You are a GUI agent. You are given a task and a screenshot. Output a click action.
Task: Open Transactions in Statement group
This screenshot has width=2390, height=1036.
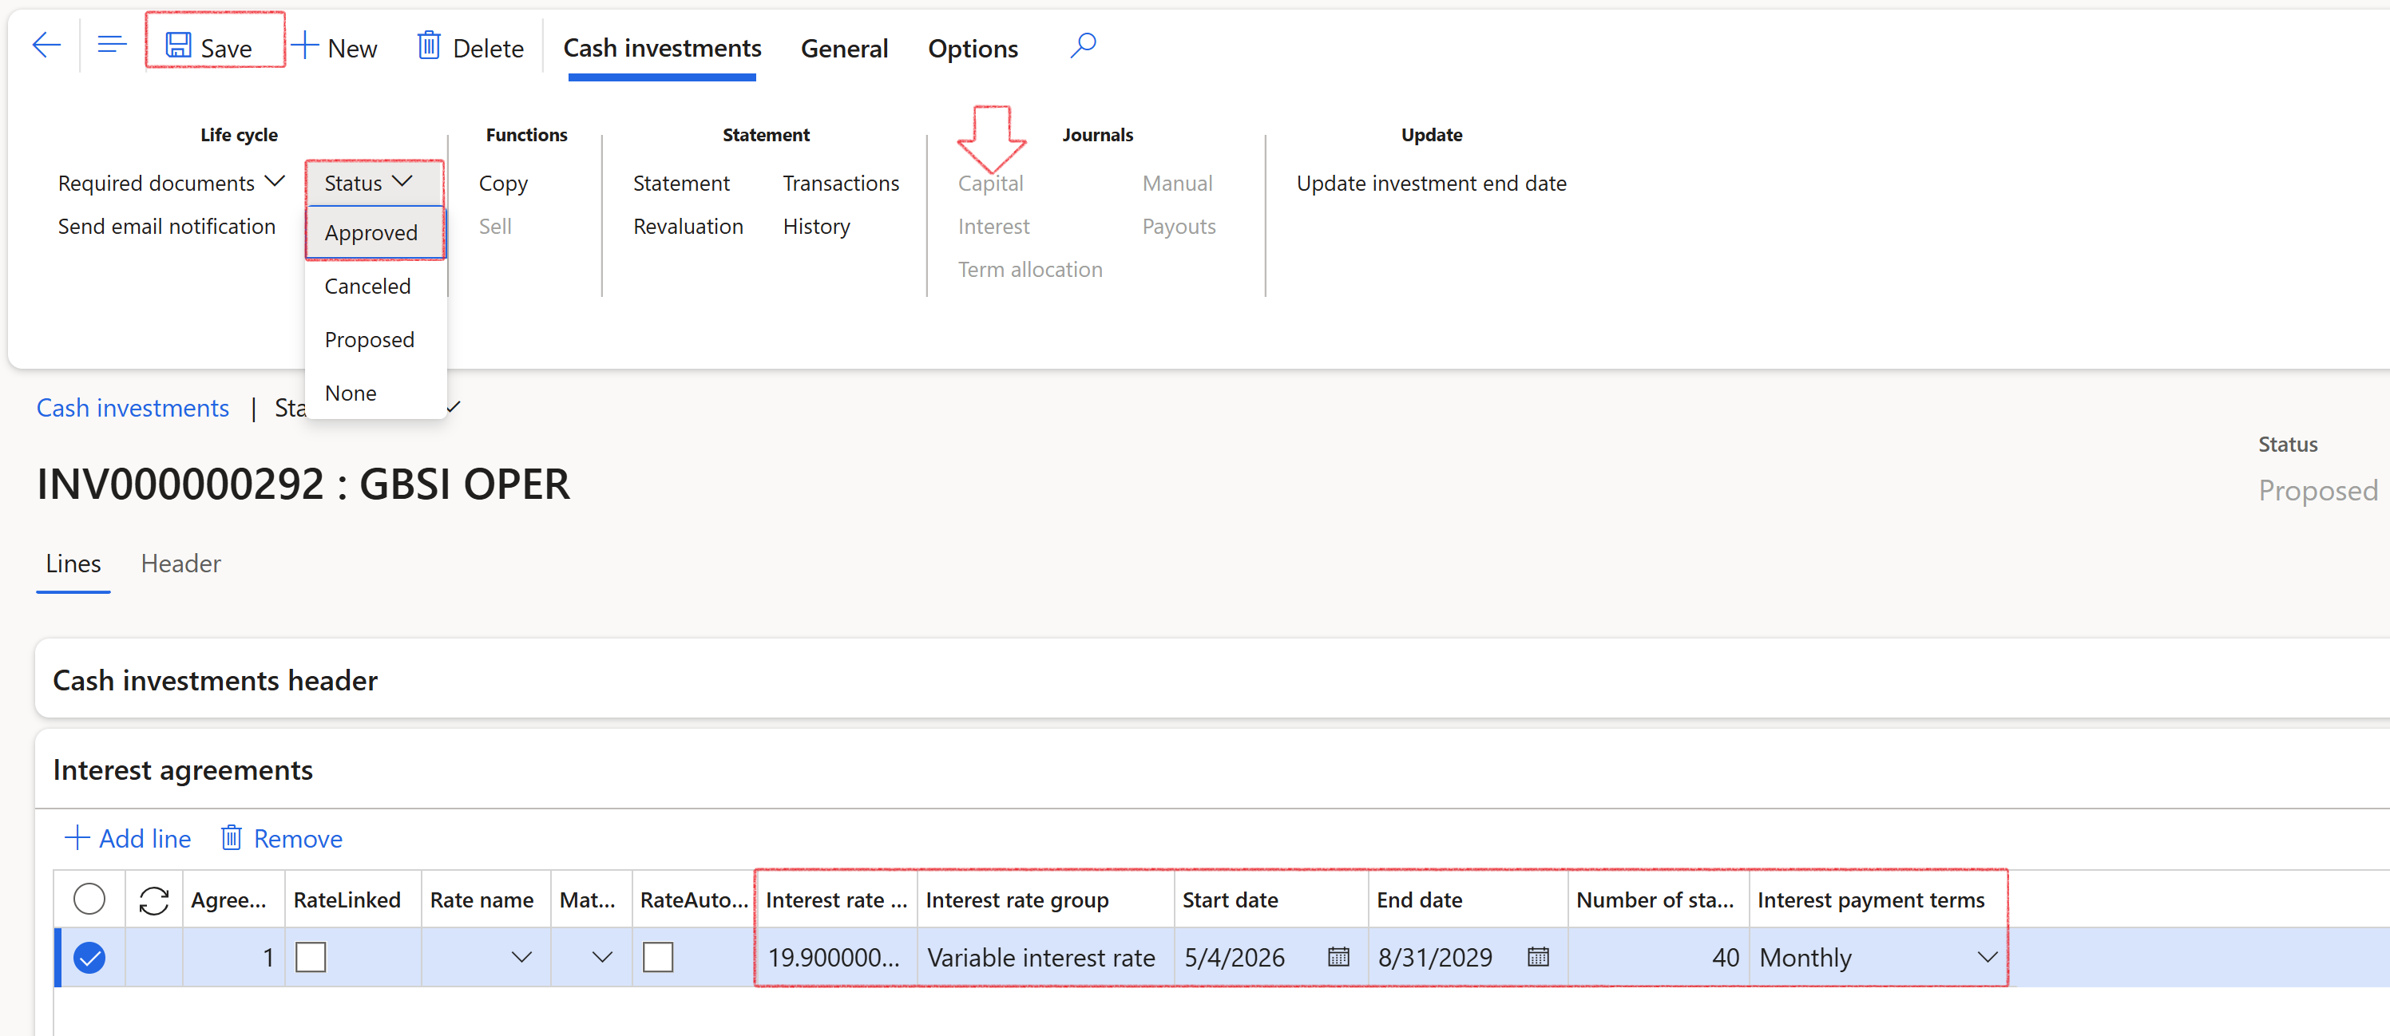(841, 183)
